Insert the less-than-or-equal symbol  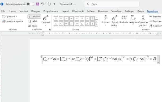point(82,24)
